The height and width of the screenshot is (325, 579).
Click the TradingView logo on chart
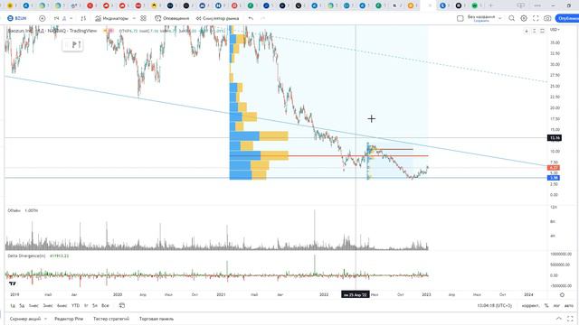[13, 283]
